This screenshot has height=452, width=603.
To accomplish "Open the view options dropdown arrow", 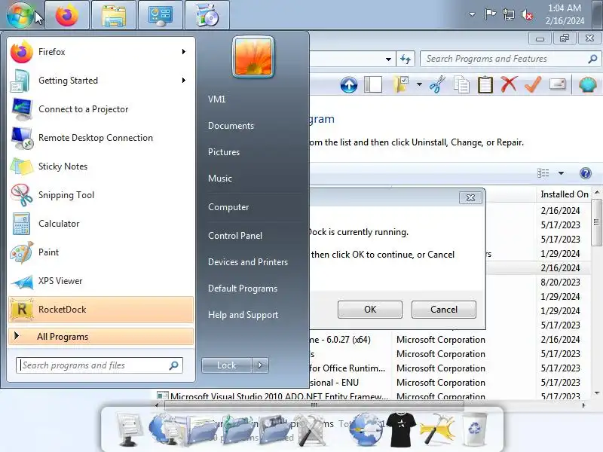I will tap(561, 173).
